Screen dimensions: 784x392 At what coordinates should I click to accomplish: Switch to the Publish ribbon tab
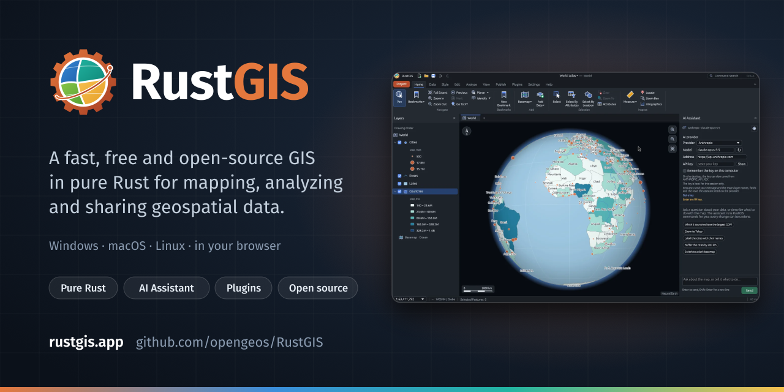501,85
